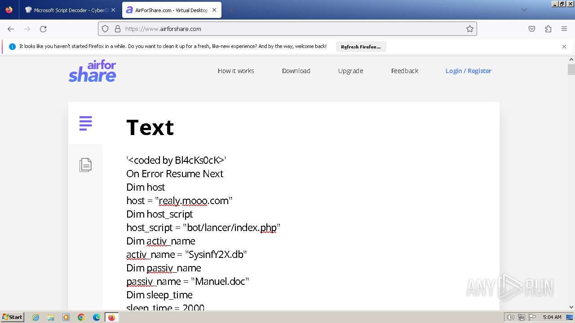This screenshot has width=575, height=323.
Task: View site security padlock info
Action: tap(118, 29)
